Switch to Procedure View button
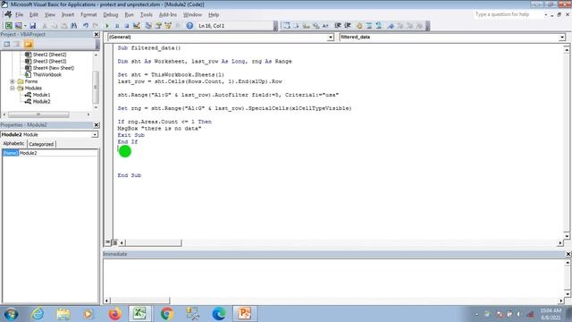This screenshot has height=322, width=572. [x=107, y=242]
